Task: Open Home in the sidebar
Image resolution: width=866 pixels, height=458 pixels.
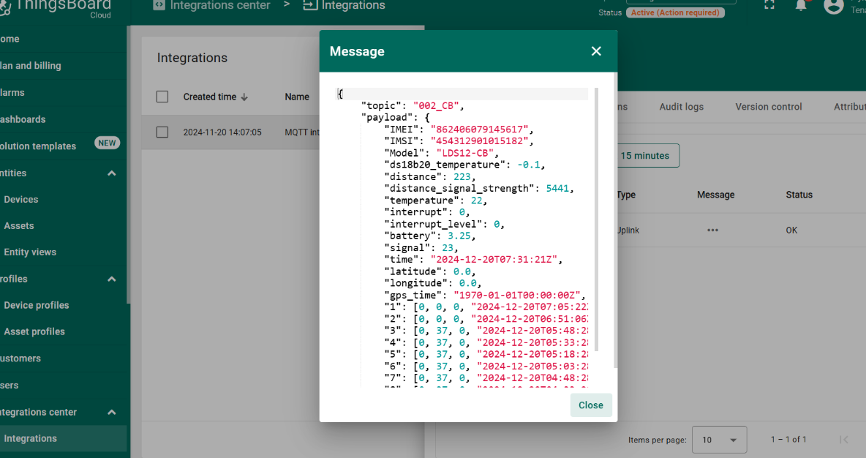Action: [x=63, y=39]
